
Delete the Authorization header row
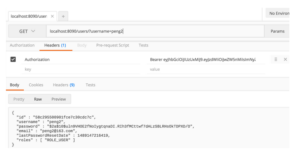coord(286,59)
